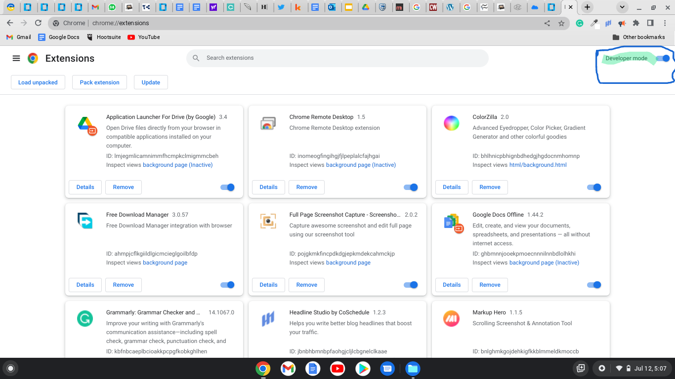Open the Hootsuite bookmark
This screenshot has height=379, width=675.
tap(104, 37)
